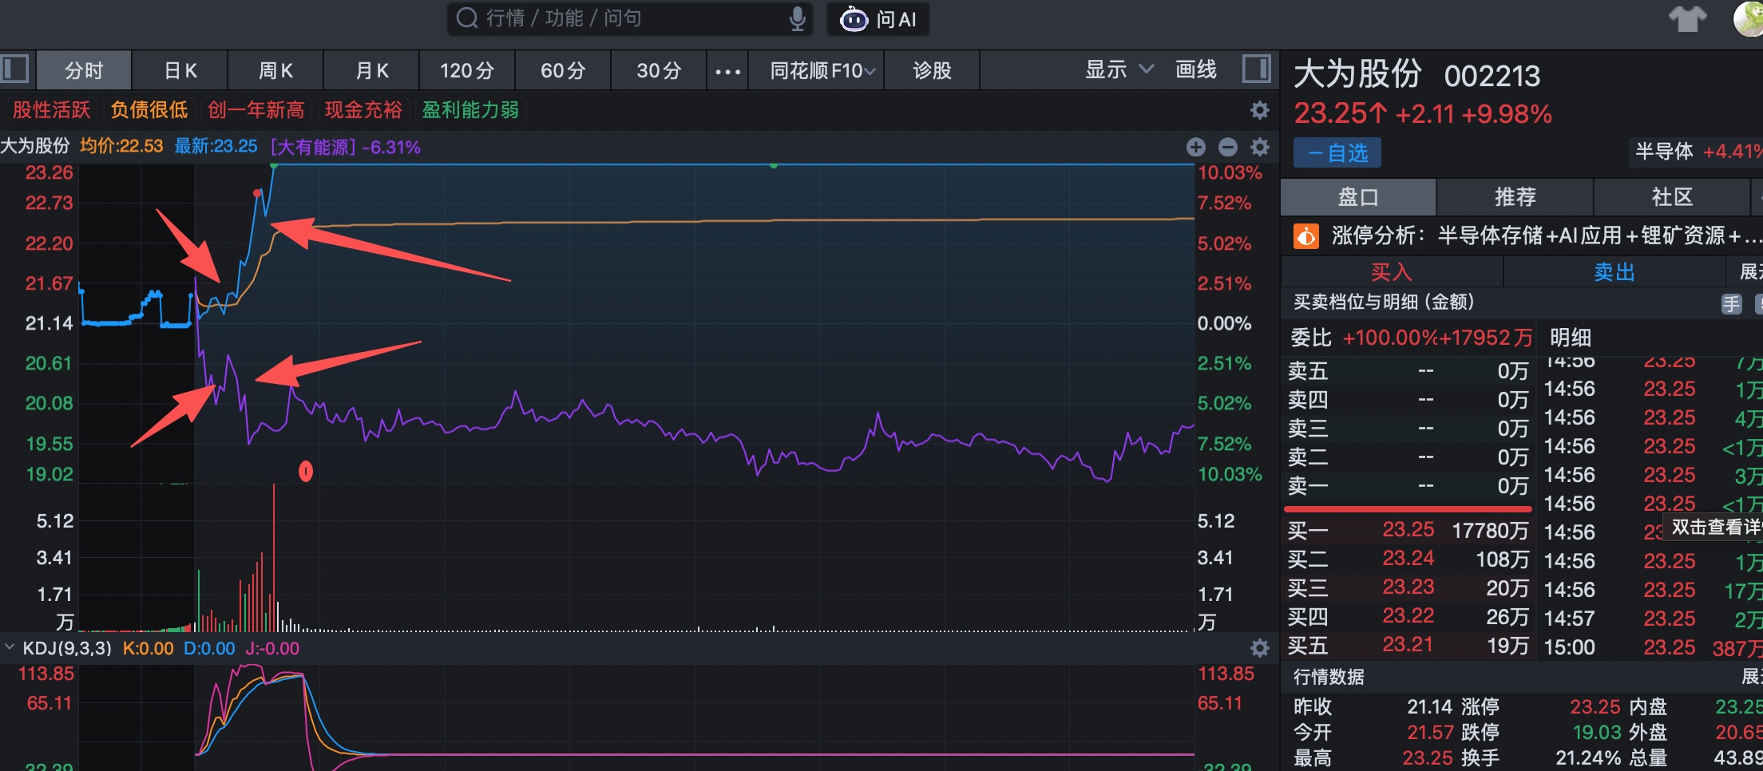Screen dimensions: 1763x771
Task: Click the microphone voice search icon
Action: tap(797, 18)
